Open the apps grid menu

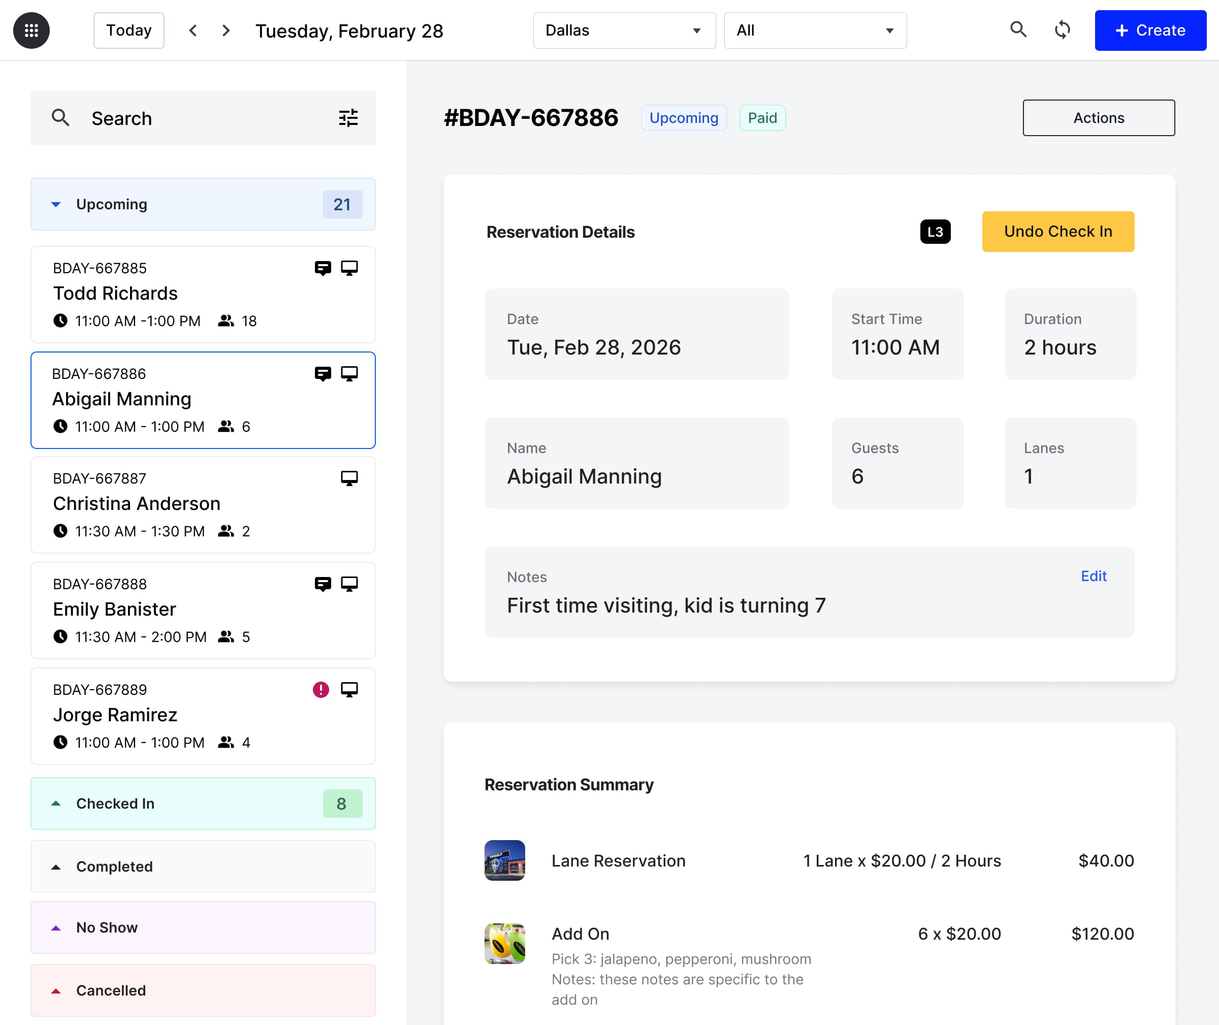pos(31,29)
